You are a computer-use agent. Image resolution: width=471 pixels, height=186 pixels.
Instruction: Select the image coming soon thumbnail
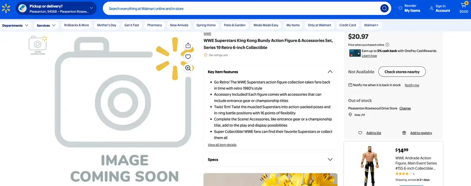(x=38, y=44)
